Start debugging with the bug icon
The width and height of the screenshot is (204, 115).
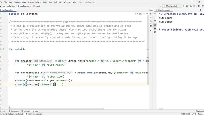click(x=187, y=6)
